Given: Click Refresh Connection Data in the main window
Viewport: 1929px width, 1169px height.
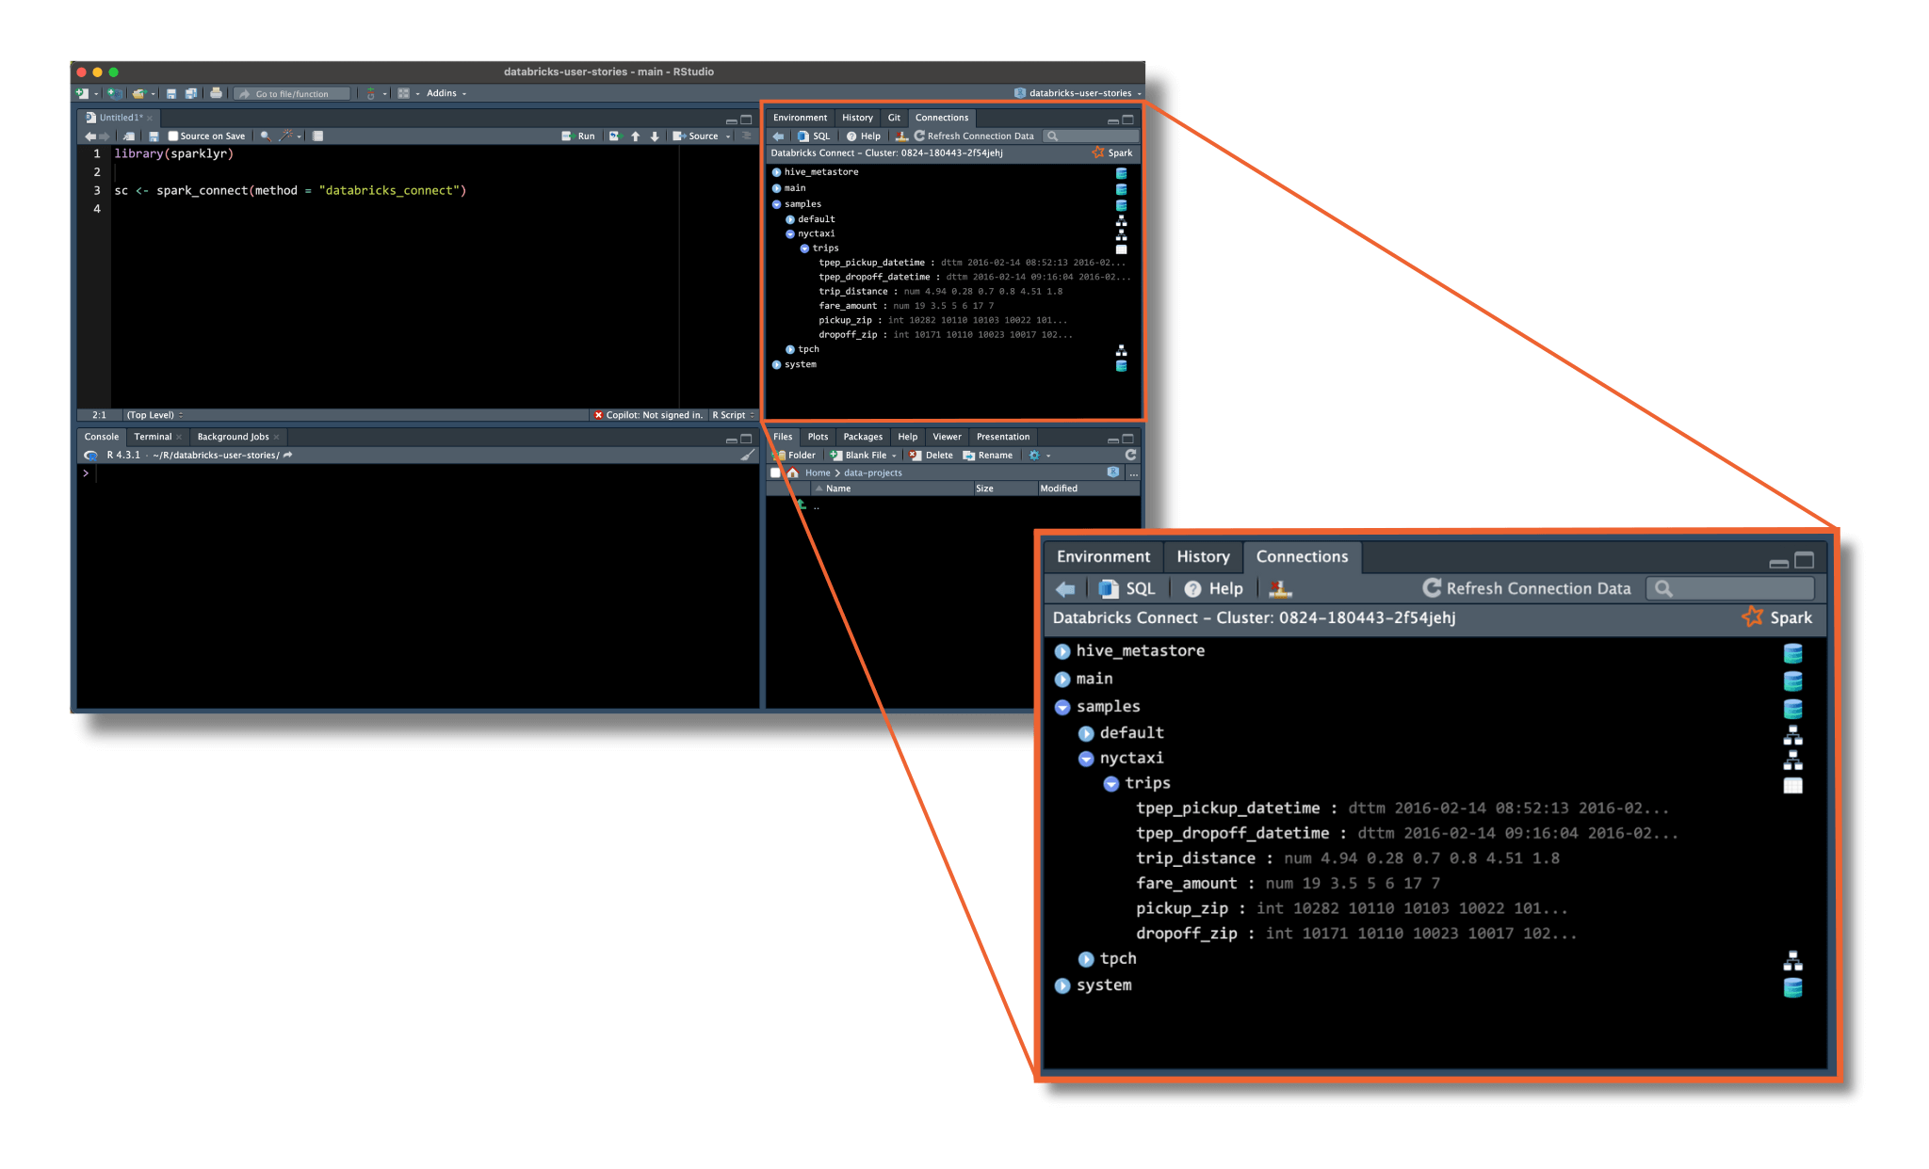Looking at the screenshot, I should pyautogui.click(x=974, y=136).
